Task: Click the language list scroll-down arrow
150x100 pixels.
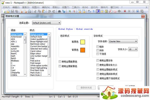Action: point(25,74)
